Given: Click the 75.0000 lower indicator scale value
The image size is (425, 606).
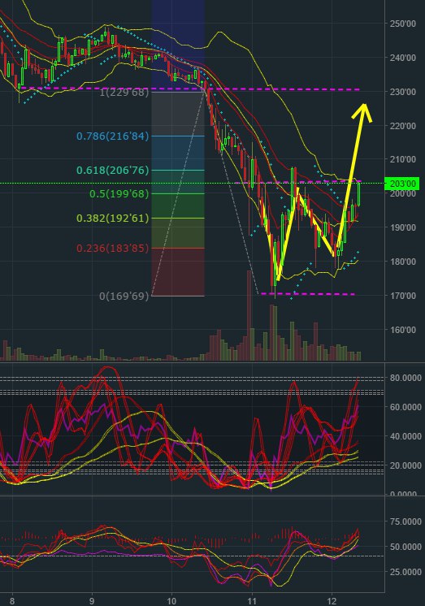Looking at the screenshot, I should coord(405,522).
